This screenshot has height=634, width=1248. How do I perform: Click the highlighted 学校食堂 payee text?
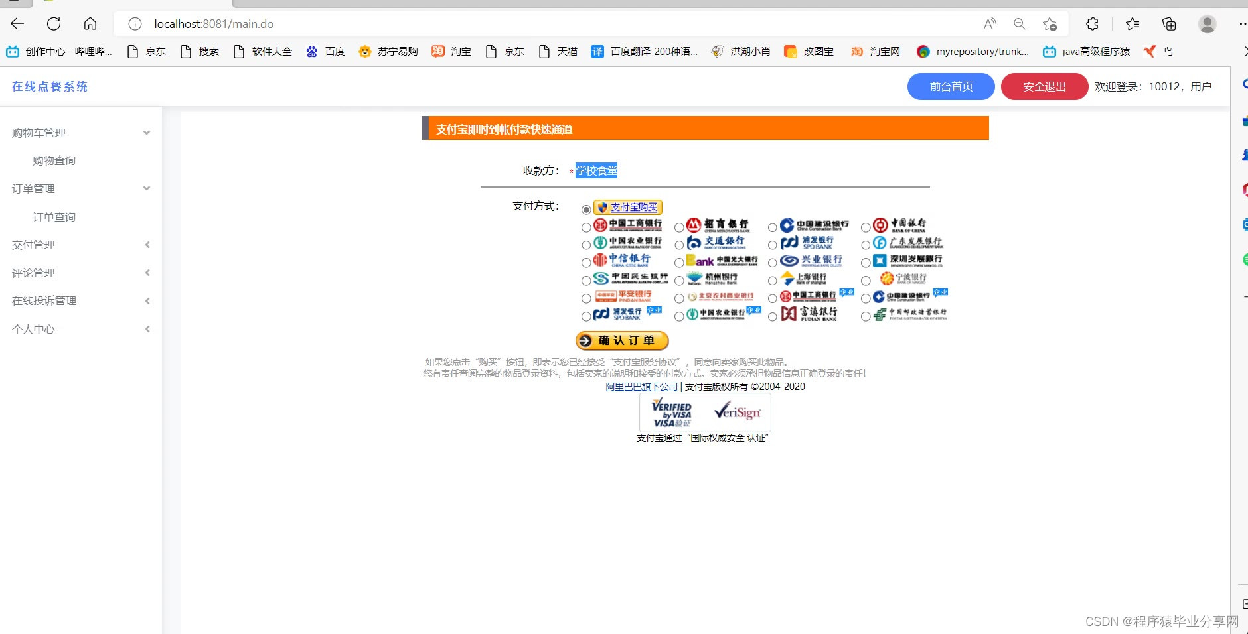tap(597, 170)
